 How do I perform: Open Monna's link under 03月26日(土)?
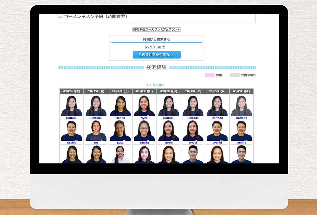pyautogui.click(x=120, y=118)
